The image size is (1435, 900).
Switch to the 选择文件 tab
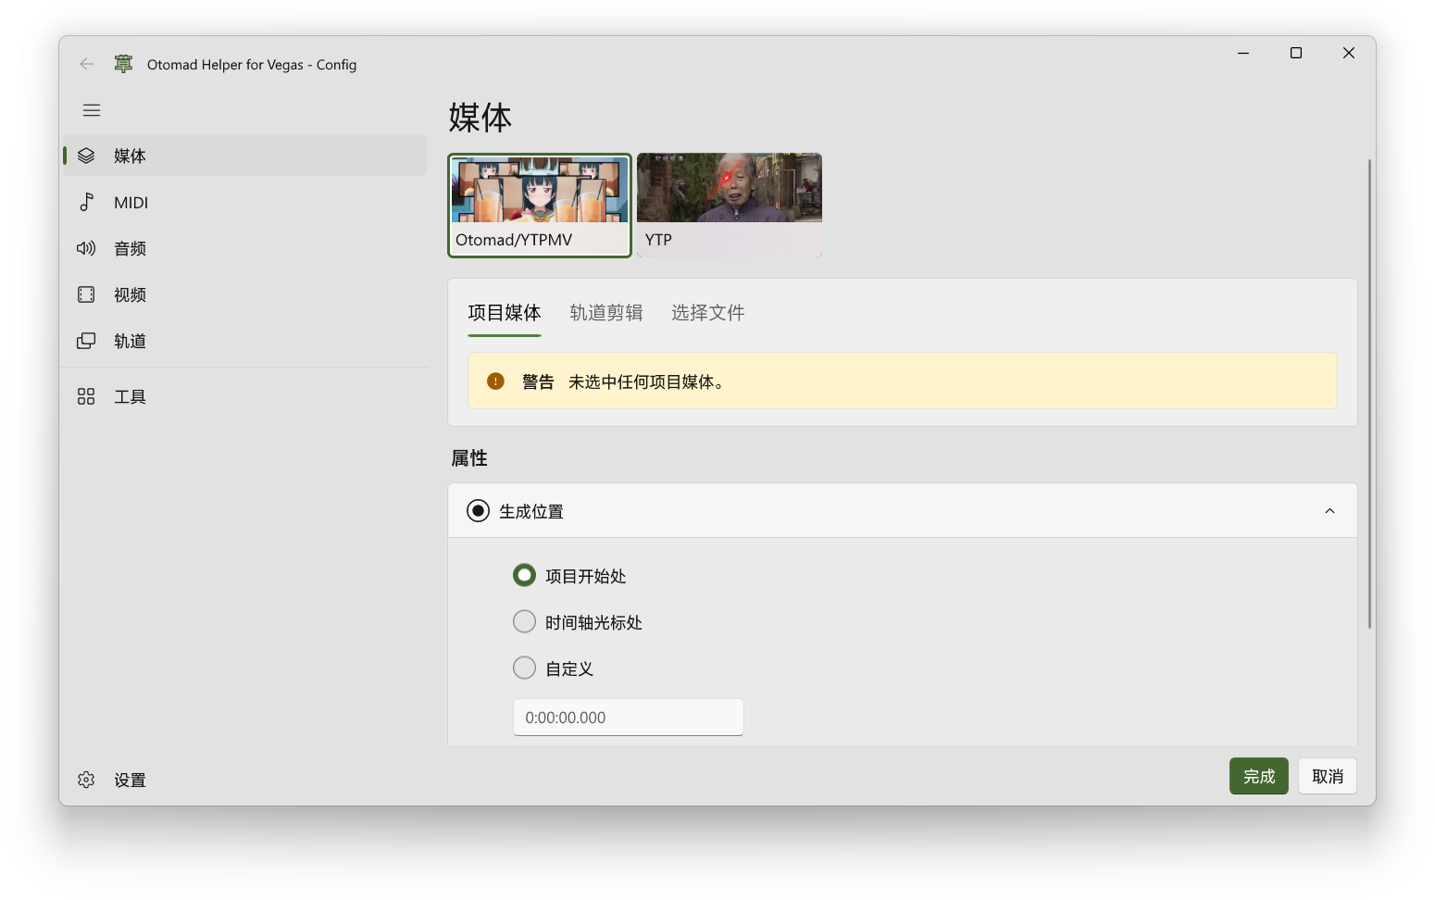point(708,313)
